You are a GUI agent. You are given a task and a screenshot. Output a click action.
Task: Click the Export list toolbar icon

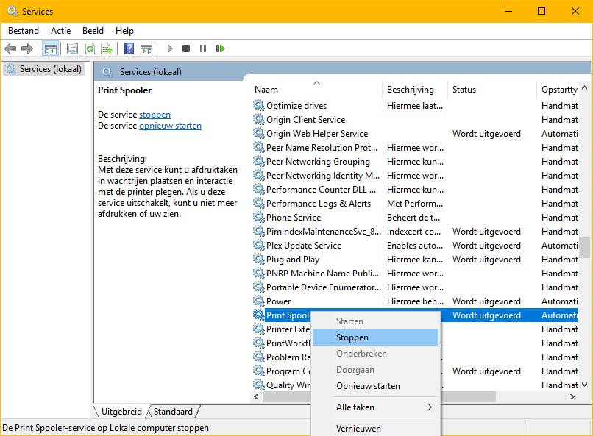click(x=107, y=49)
